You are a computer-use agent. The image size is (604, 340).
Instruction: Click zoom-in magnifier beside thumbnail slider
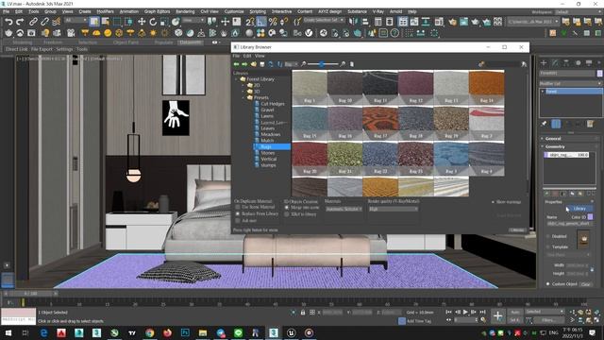343,64
